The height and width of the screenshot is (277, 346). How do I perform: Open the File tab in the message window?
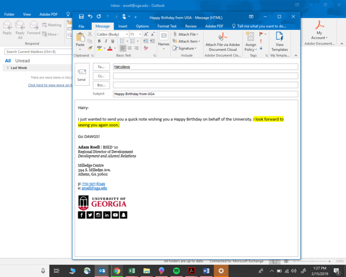click(x=82, y=26)
